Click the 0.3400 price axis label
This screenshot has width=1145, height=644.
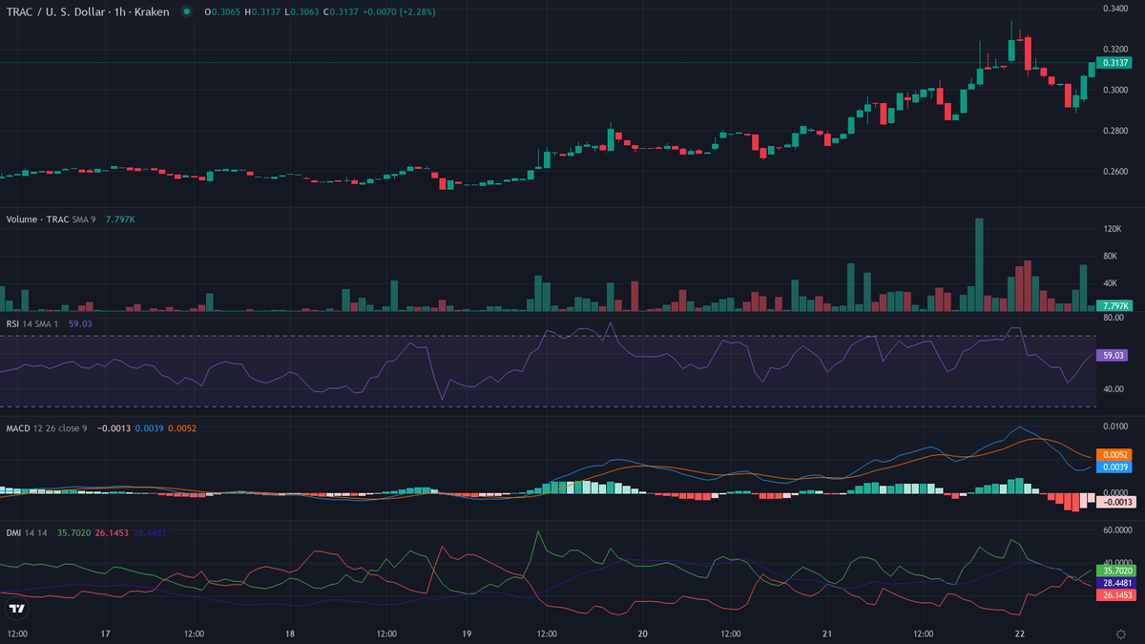1114,8
